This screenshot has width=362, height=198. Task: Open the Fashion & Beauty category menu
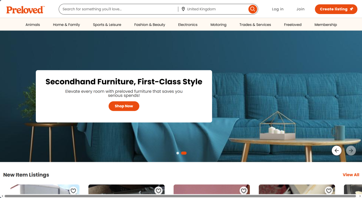click(149, 25)
